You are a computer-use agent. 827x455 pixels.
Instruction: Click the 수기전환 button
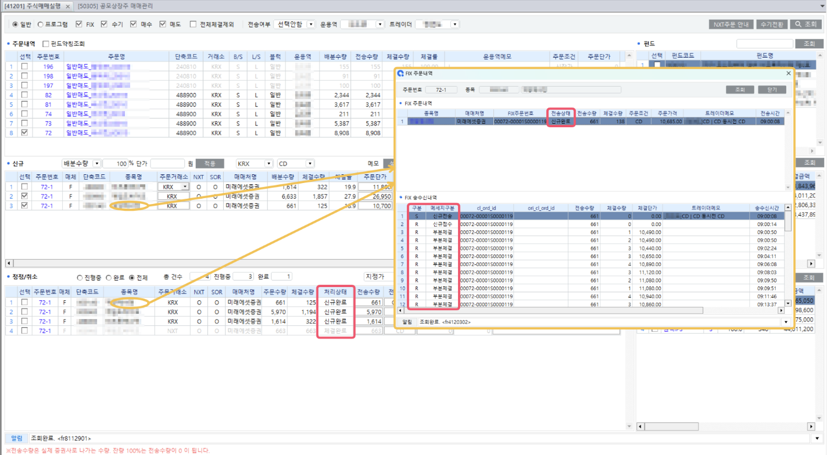(772, 24)
